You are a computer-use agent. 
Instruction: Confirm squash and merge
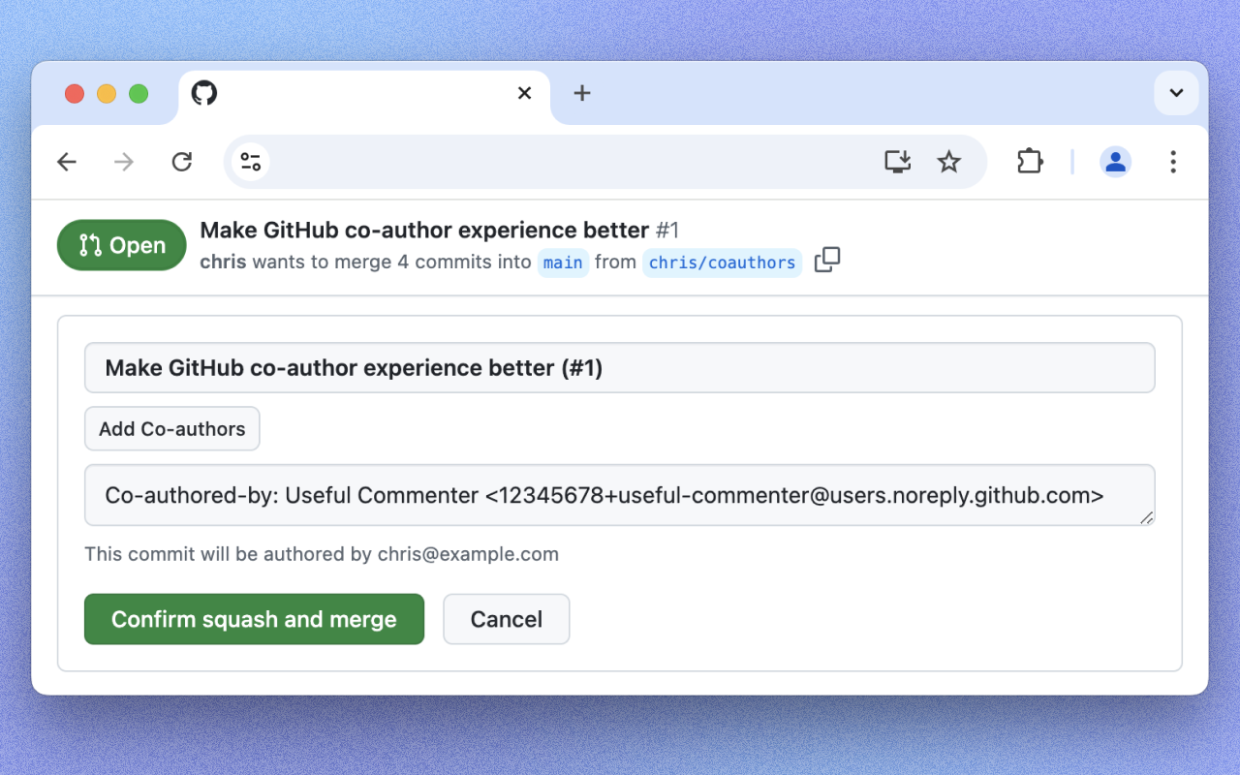(254, 619)
